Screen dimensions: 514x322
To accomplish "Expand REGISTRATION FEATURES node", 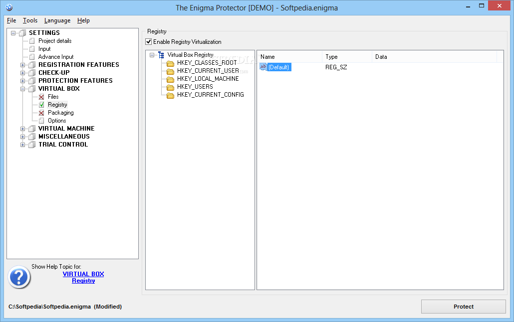I will pyautogui.click(x=22, y=65).
